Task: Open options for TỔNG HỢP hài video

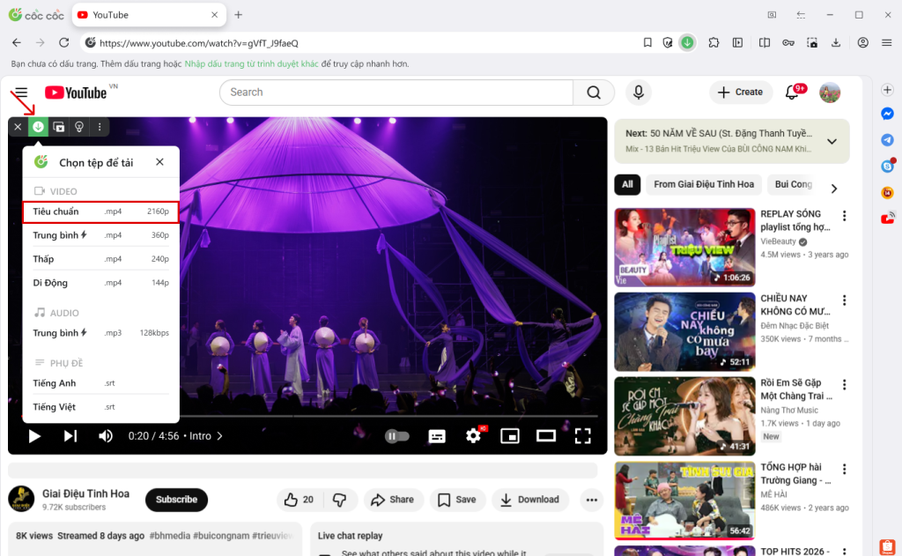Action: click(845, 469)
